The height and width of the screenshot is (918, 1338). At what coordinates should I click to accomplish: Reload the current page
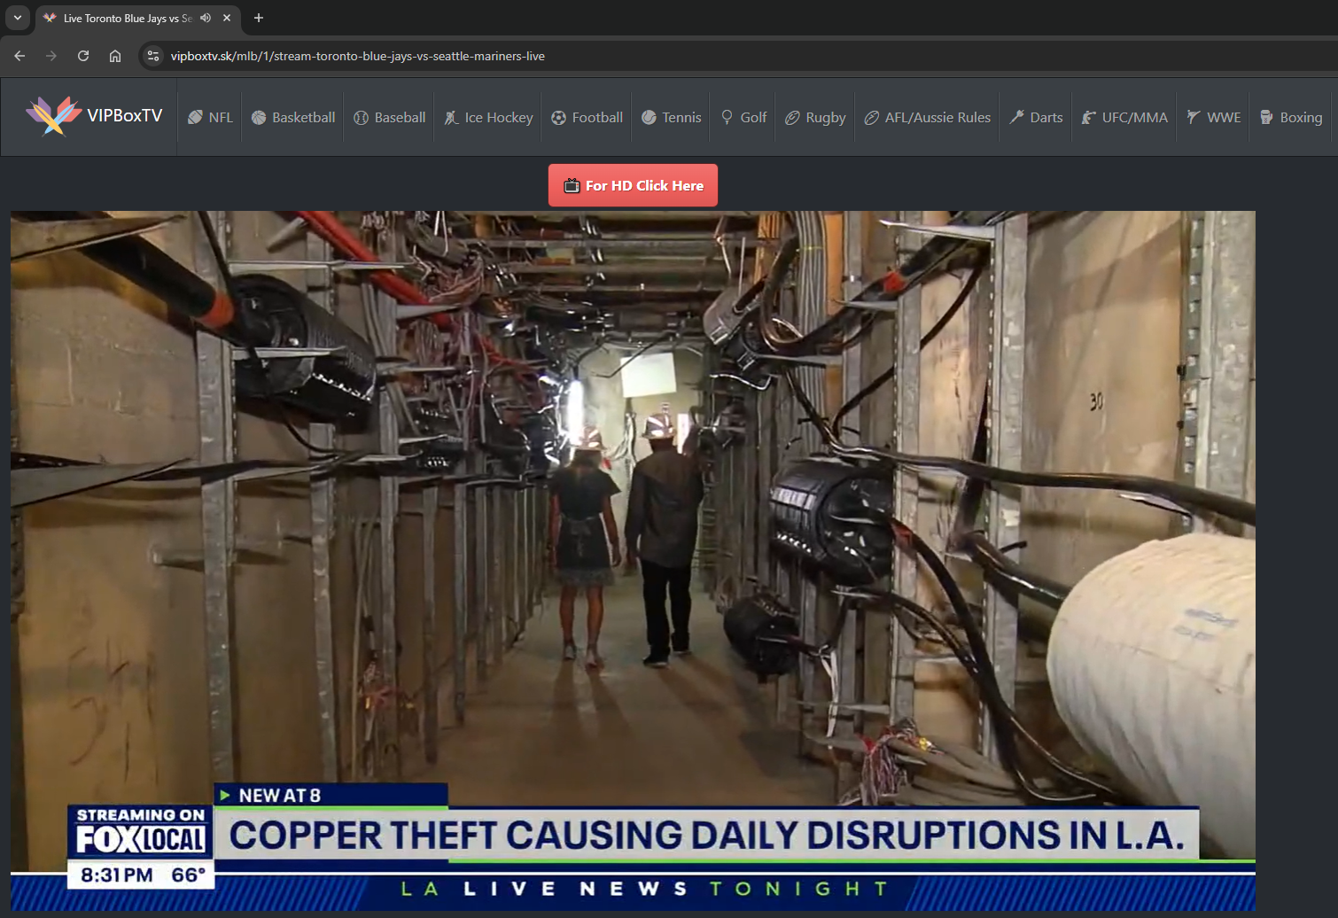pos(83,56)
